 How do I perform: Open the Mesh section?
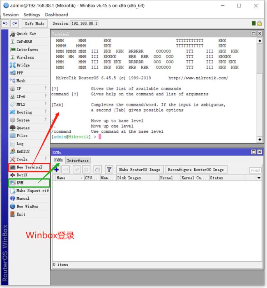tap(29, 81)
